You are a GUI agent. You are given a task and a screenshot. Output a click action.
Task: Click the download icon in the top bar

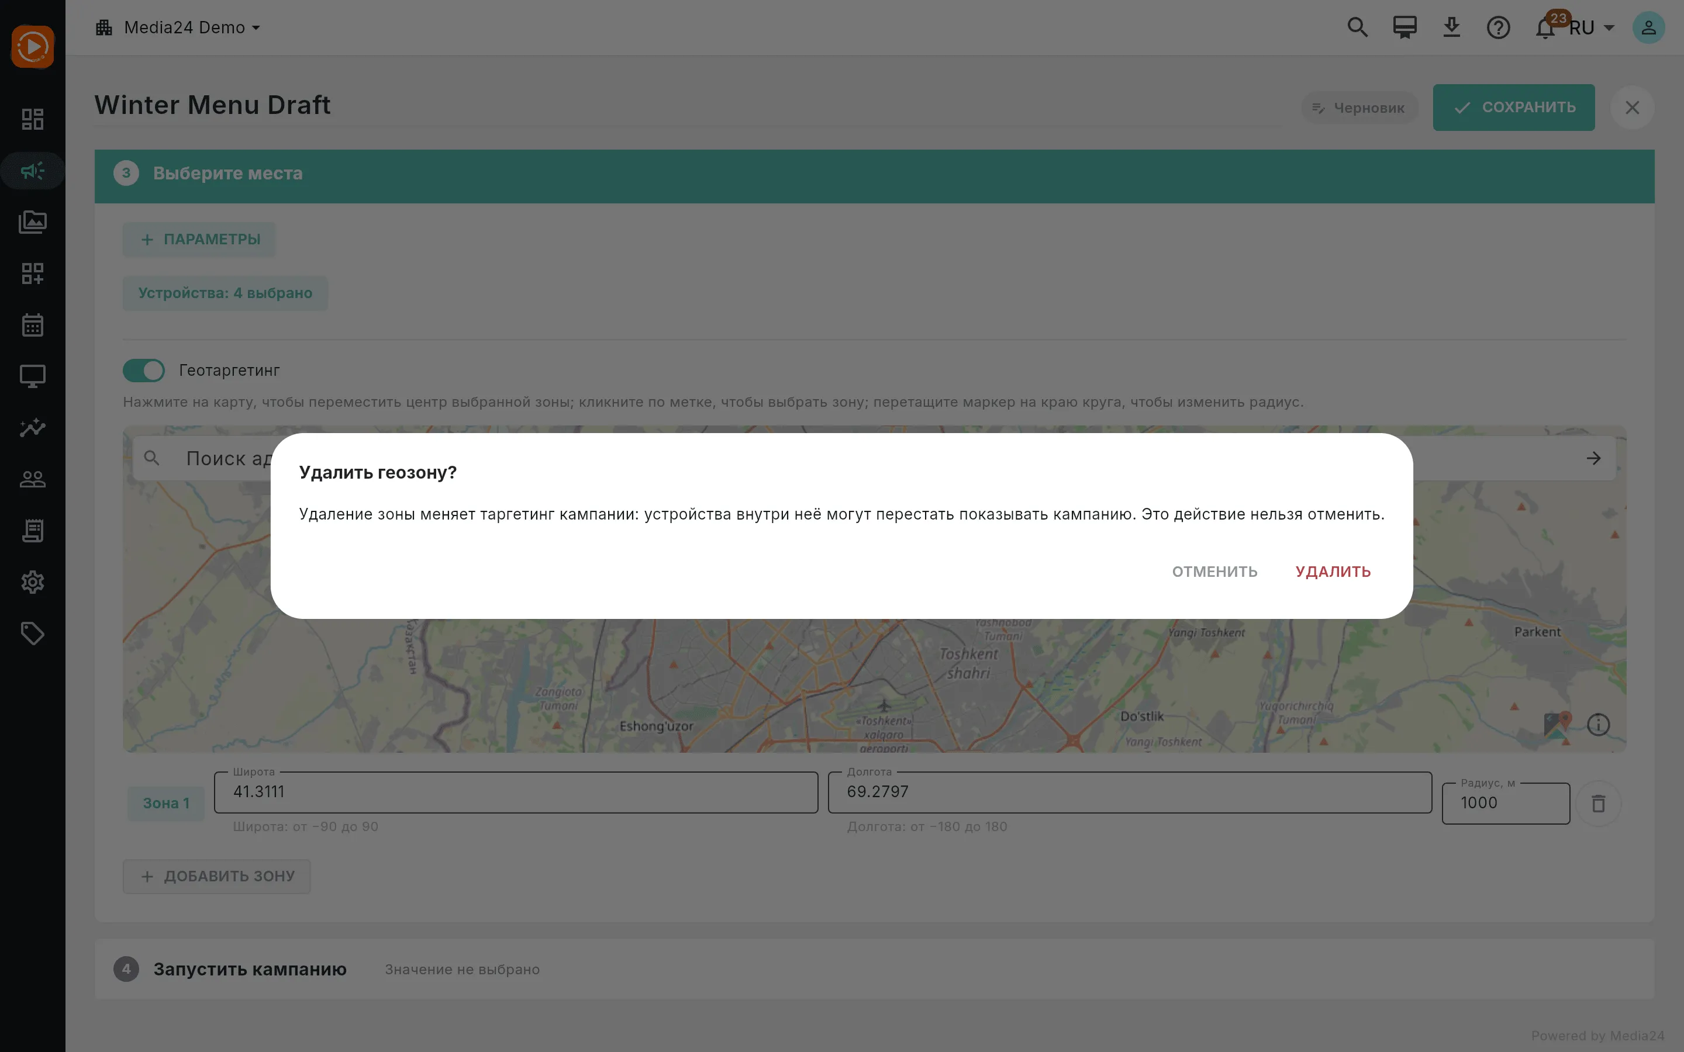pos(1452,28)
